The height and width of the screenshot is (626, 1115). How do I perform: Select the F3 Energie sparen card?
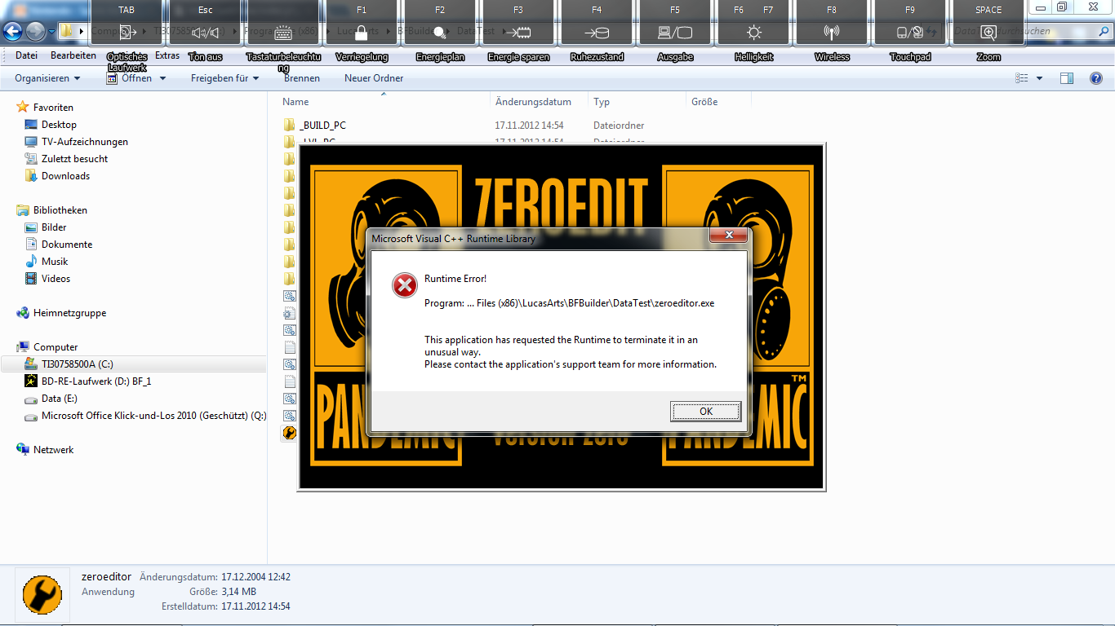[x=518, y=23]
